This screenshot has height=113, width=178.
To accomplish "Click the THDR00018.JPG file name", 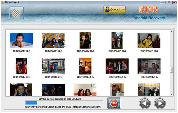I will coord(53,77).
